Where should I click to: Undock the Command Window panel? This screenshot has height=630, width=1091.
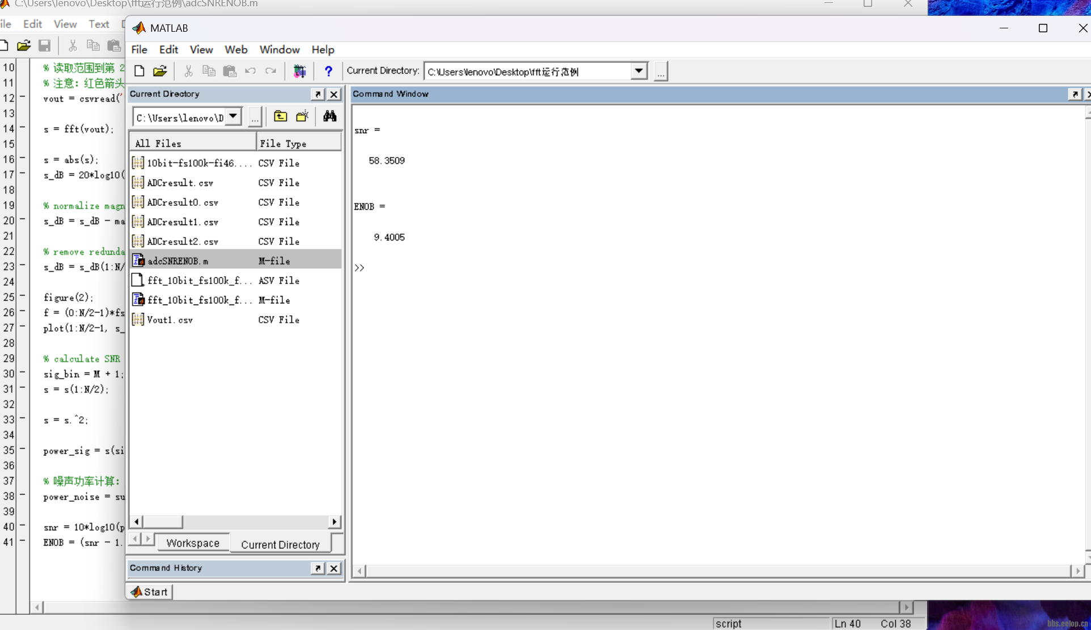1075,94
